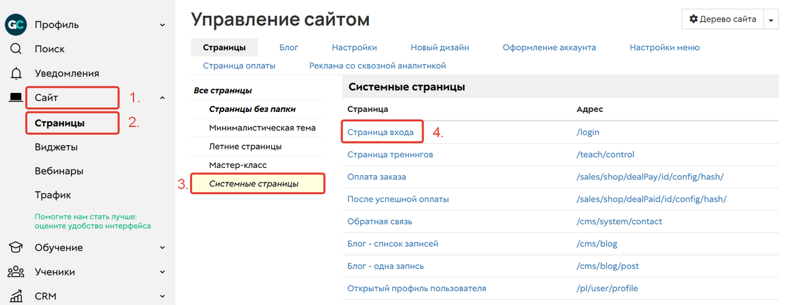The width and height of the screenshot is (791, 305).
Task: Open Ученики sidebar section
Action: (x=55, y=271)
